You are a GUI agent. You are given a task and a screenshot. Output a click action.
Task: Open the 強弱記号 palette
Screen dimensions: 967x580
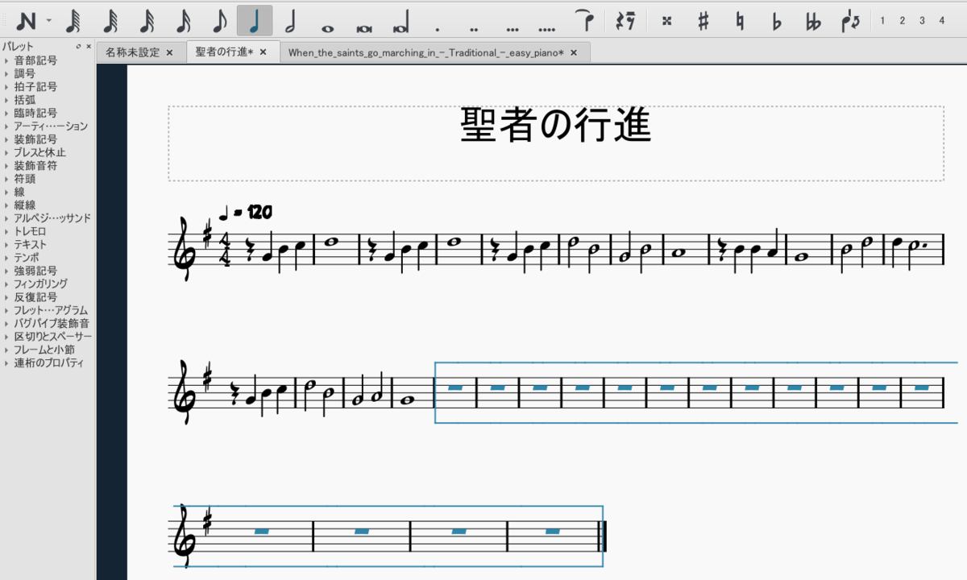pos(31,271)
